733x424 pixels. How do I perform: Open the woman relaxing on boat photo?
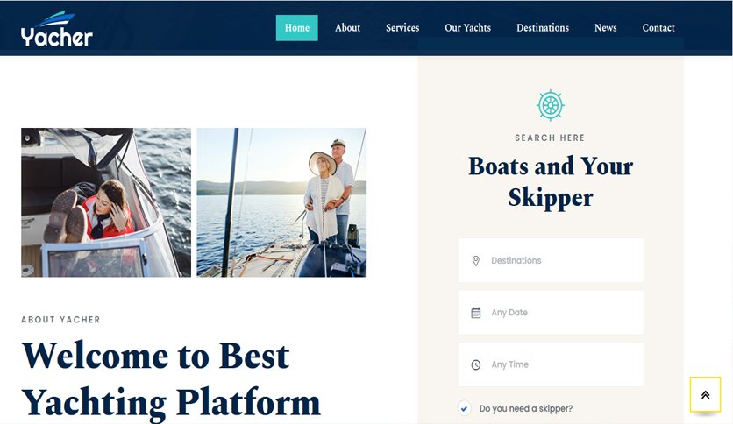(106, 202)
